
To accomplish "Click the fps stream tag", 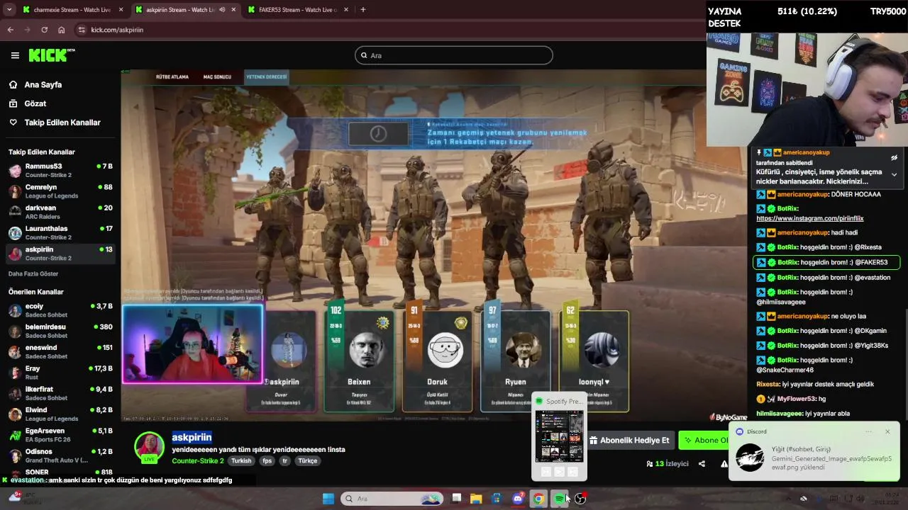I will coord(267,460).
